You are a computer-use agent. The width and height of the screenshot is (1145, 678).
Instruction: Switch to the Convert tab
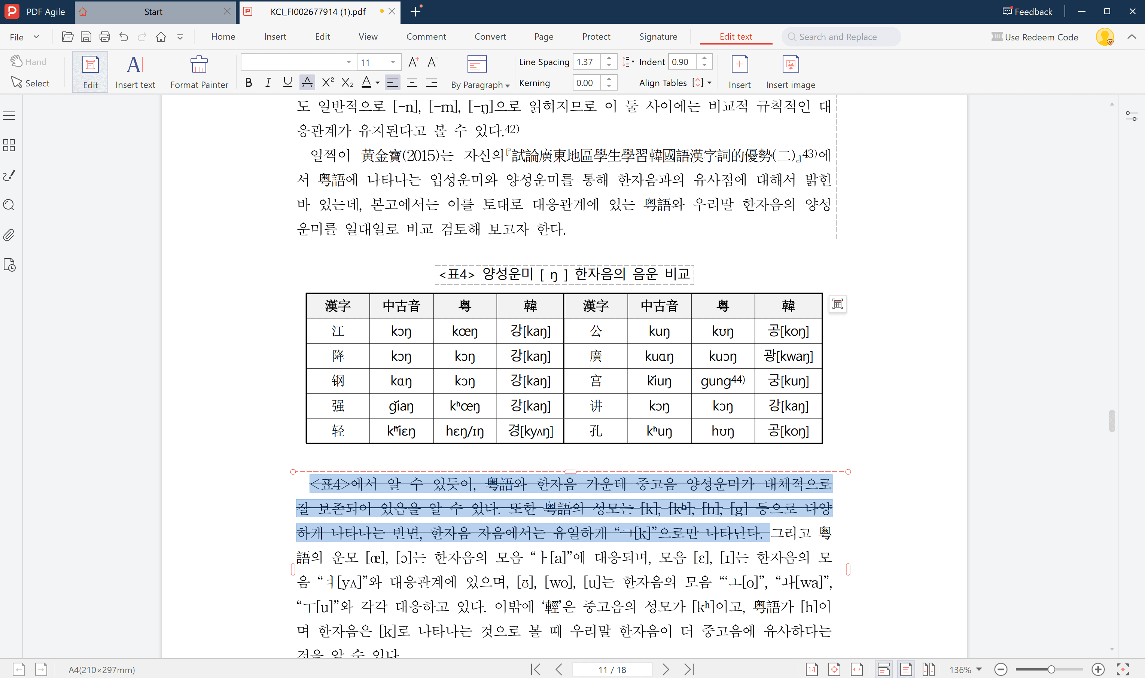tap(490, 37)
